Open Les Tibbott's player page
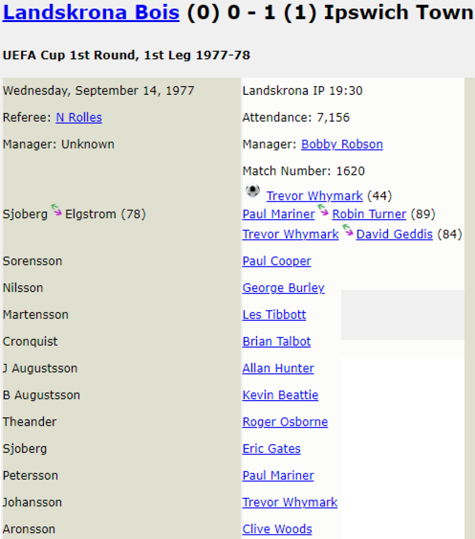 [x=274, y=315]
